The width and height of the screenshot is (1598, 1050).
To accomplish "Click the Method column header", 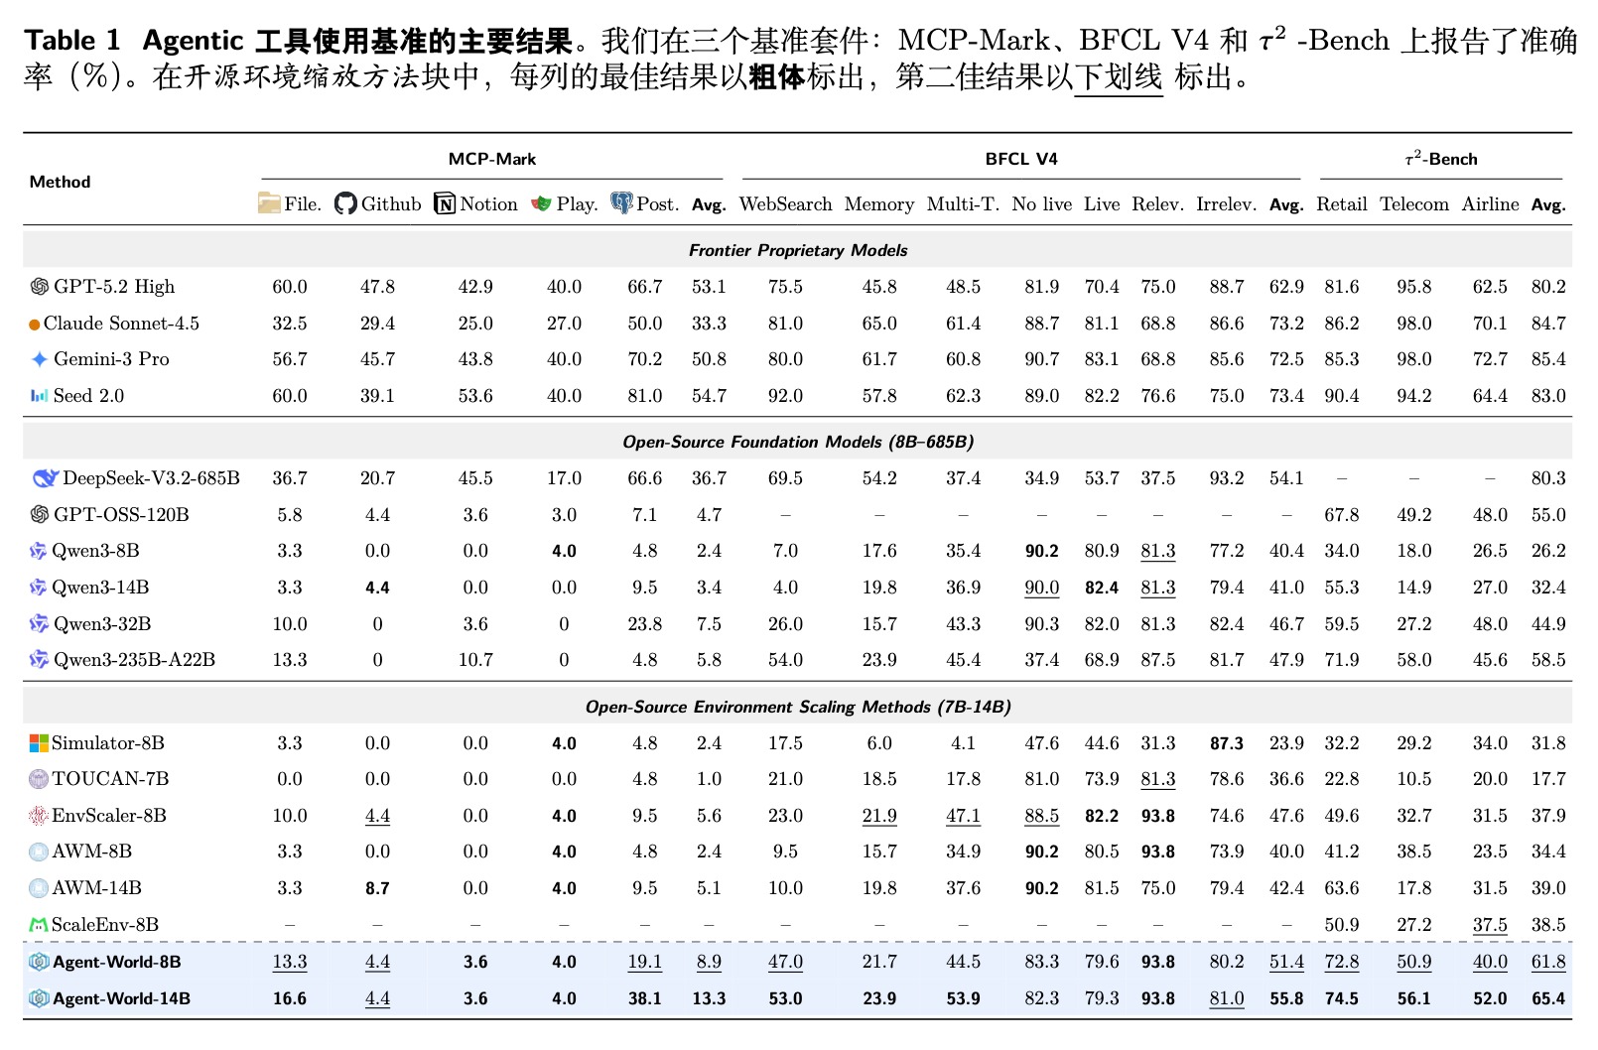I will coord(60,182).
